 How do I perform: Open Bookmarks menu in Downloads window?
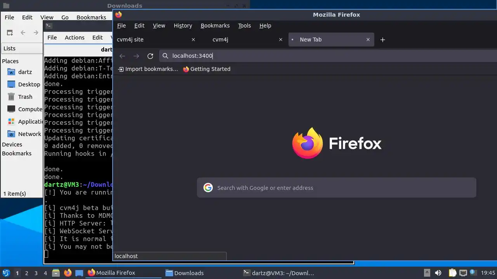(x=91, y=17)
